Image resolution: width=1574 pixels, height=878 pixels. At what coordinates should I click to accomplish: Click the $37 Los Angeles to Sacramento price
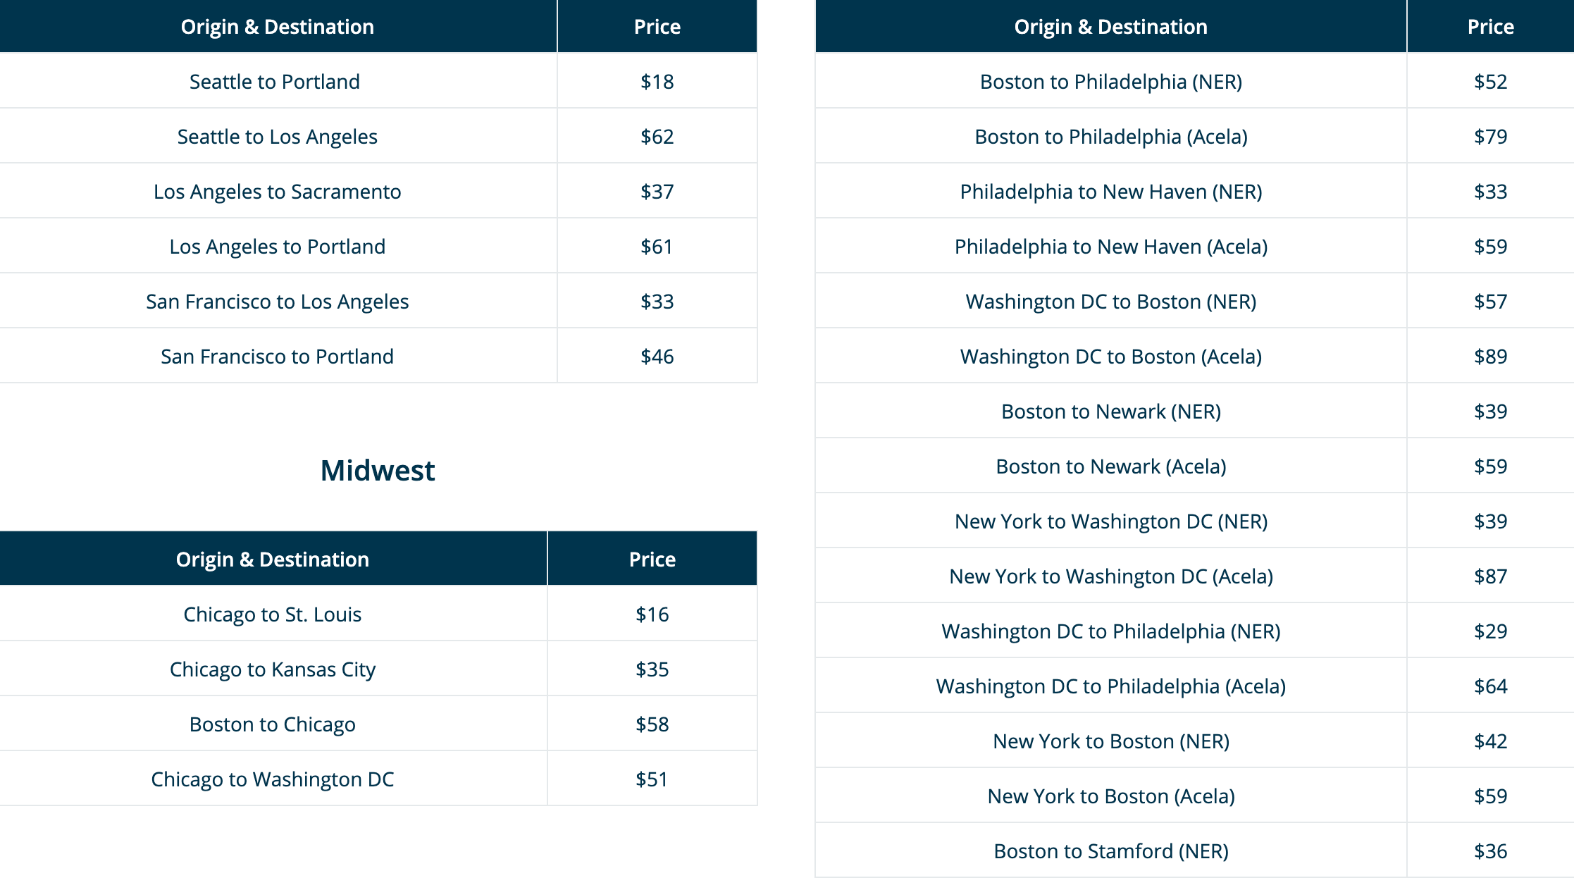tap(657, 192)
